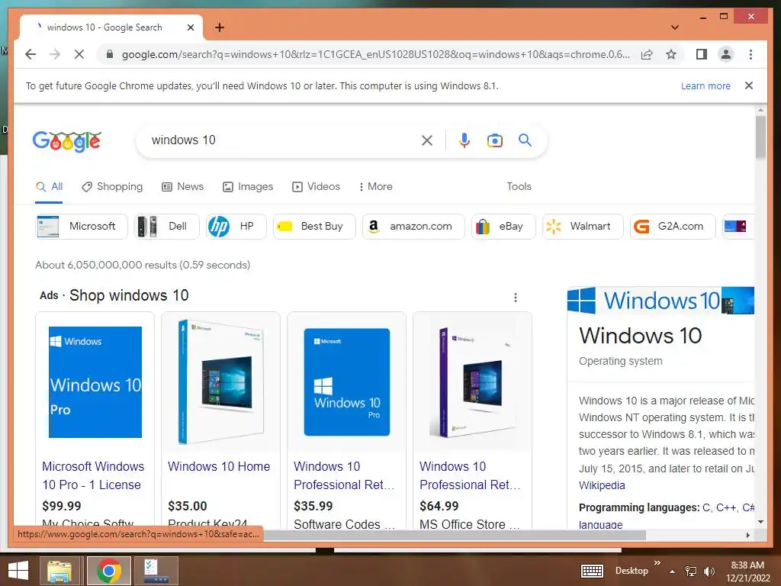Go back to the previous page
781x586 pixels.
tap(31, 54)
